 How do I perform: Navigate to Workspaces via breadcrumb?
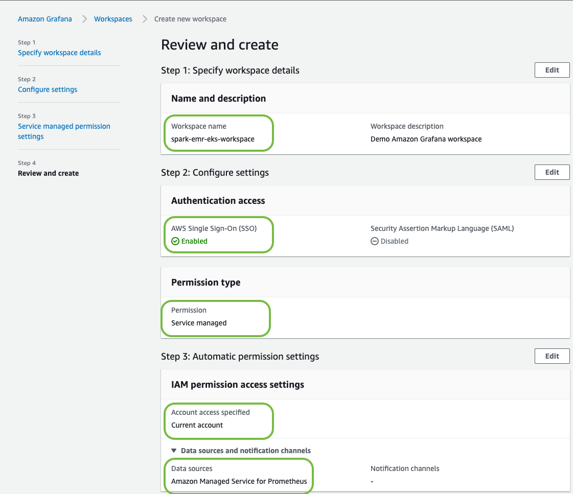(113, 19)
